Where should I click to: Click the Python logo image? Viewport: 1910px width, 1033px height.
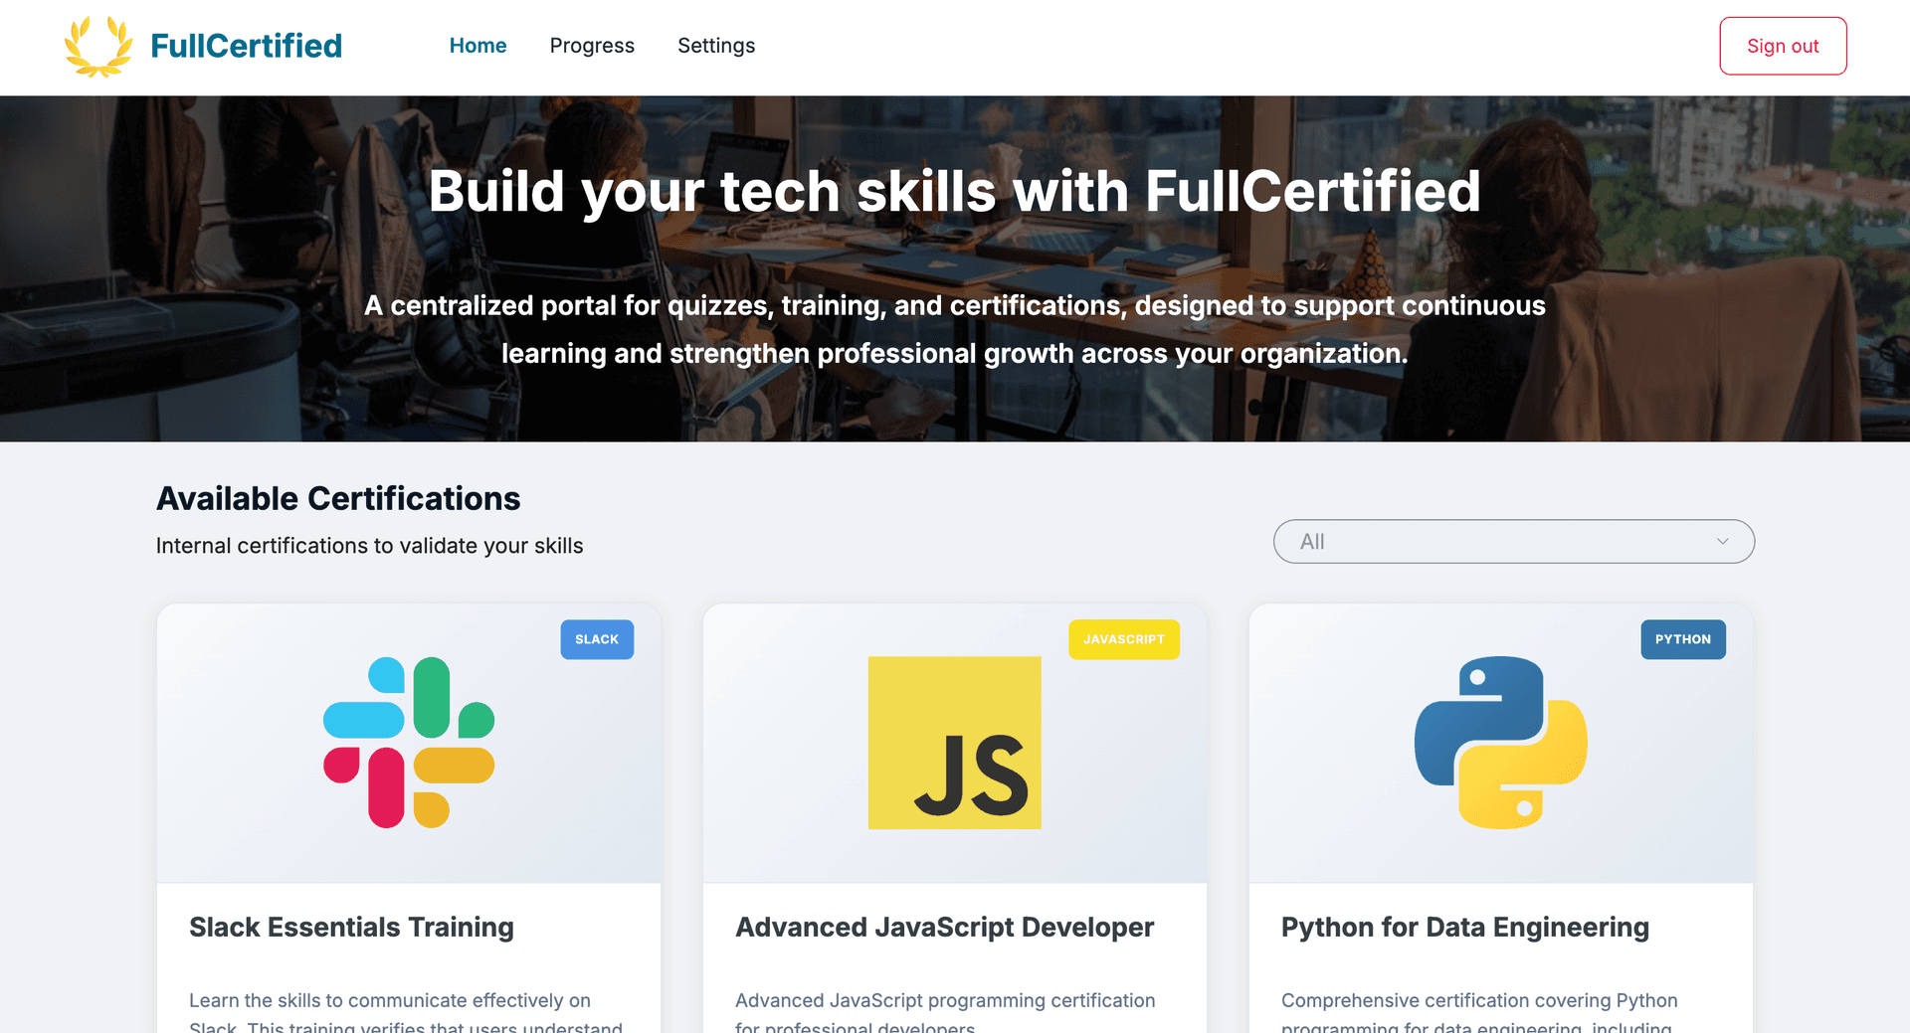[1500, 742]
